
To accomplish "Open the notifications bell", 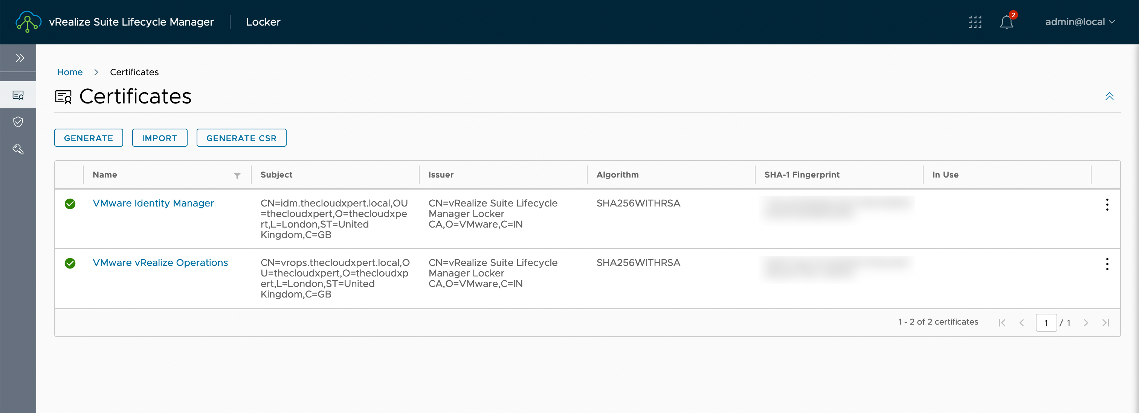I will click(1006, 22).
